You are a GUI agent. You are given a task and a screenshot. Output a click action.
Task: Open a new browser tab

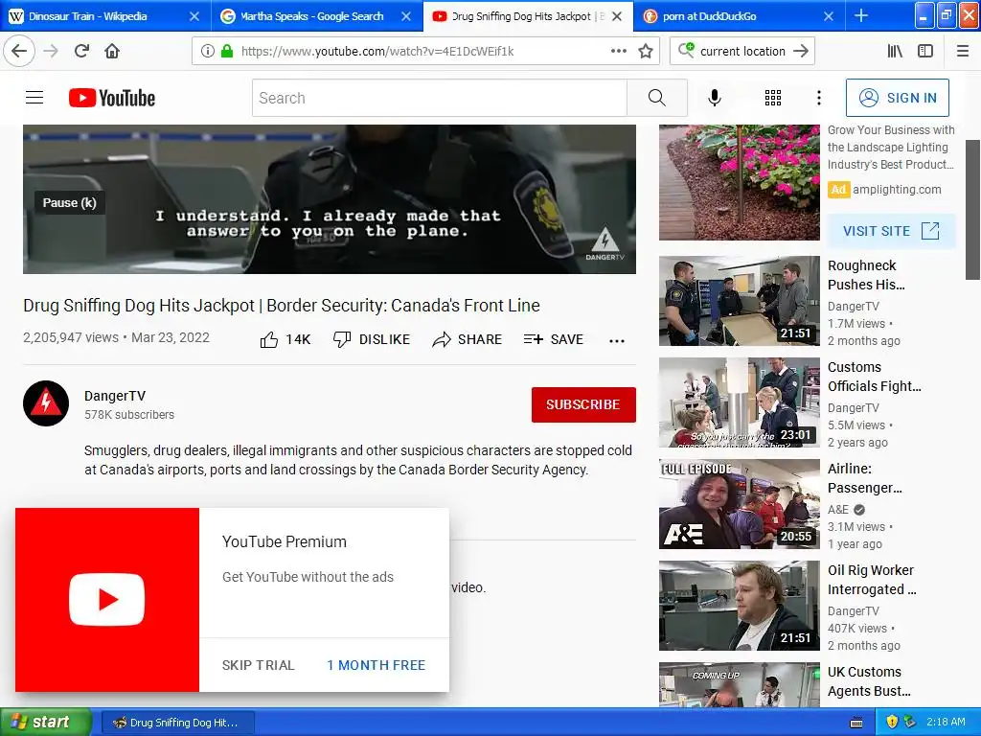(x=861, y=15)
